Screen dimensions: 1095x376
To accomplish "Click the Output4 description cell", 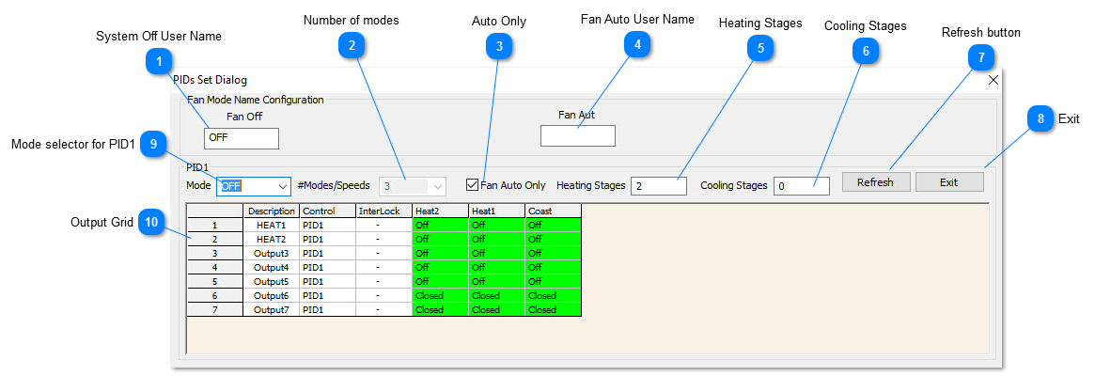I will (x=271, y=267).
